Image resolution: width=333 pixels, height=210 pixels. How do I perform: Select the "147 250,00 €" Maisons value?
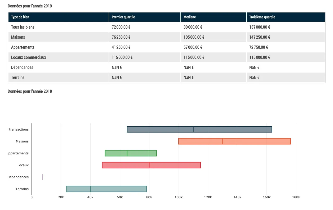(260, 37)
